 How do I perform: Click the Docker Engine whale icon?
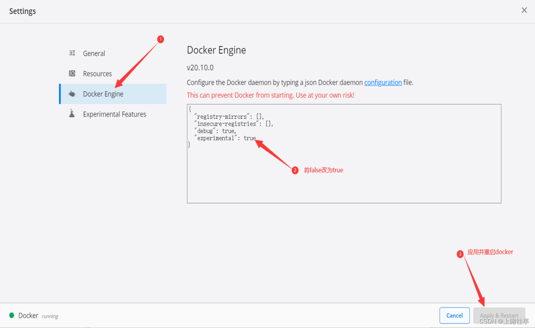point(72,94)
